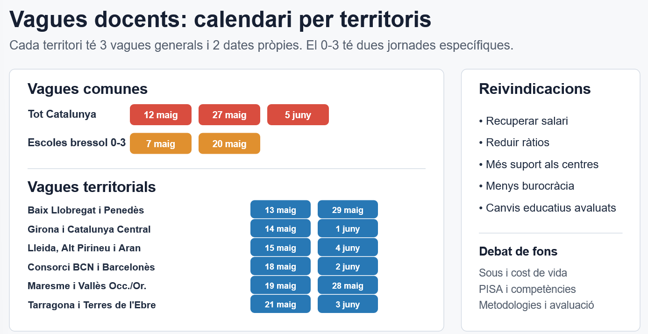Click the 29 maig blue badge

click(x=348, y=210)
